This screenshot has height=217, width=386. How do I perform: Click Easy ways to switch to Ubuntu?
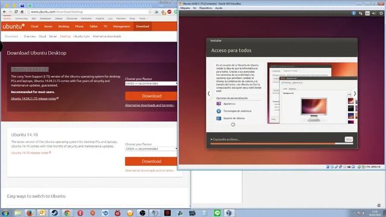click(x=36, y=197)
